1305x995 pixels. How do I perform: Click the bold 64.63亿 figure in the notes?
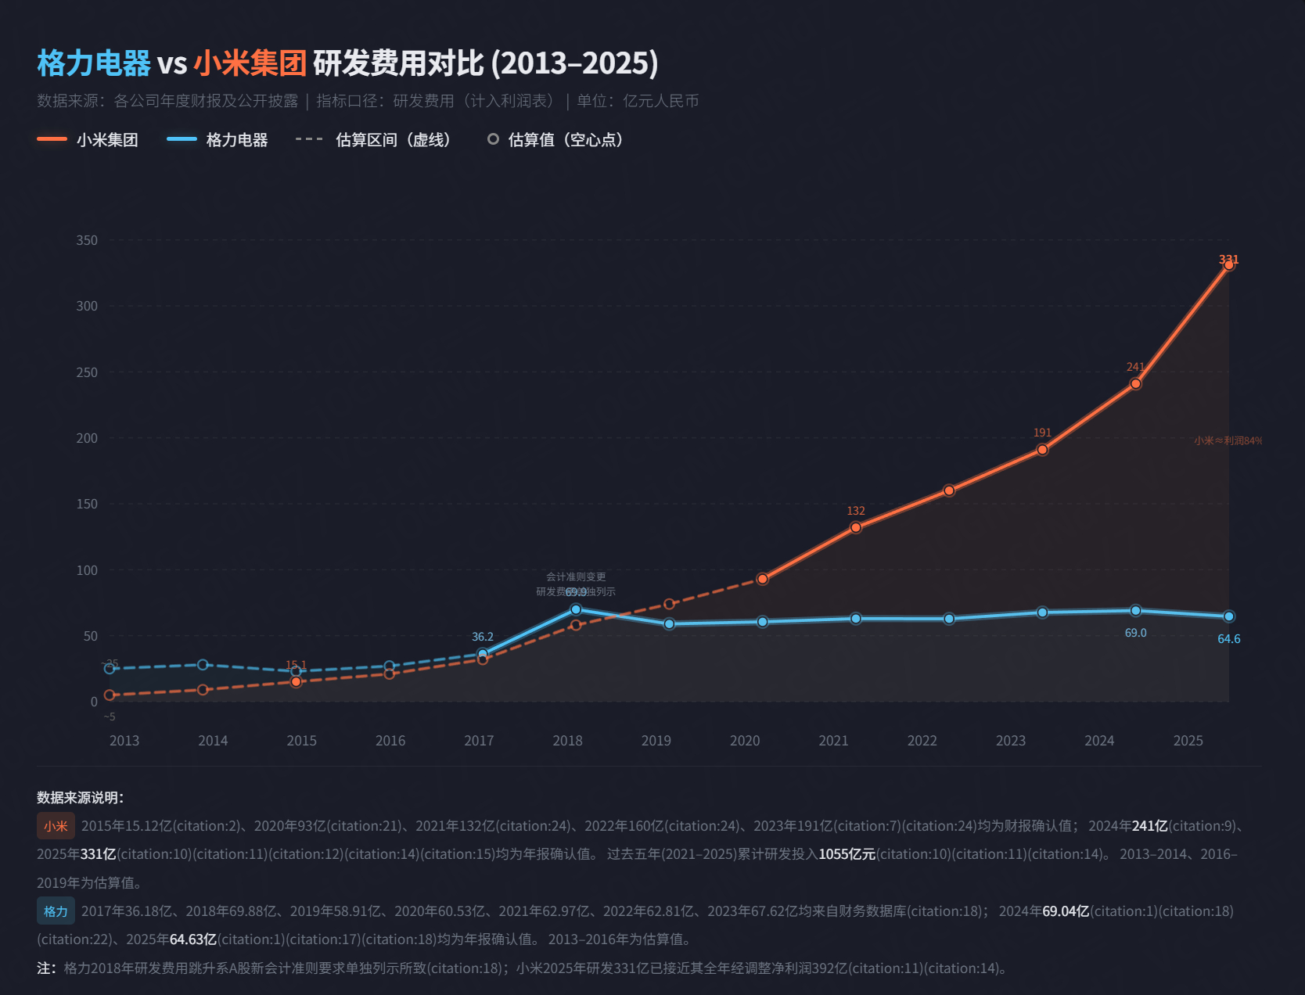pyautogui.click(x=193, y=939)
